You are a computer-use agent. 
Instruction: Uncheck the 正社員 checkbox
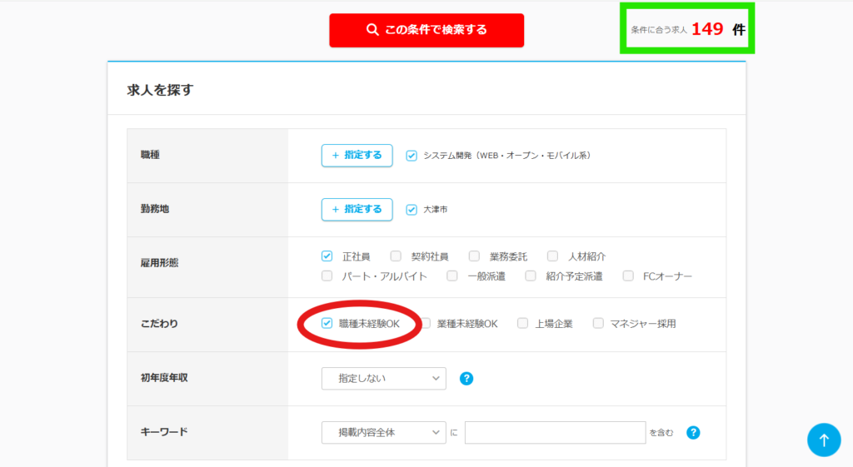click(x=327, y=256)
